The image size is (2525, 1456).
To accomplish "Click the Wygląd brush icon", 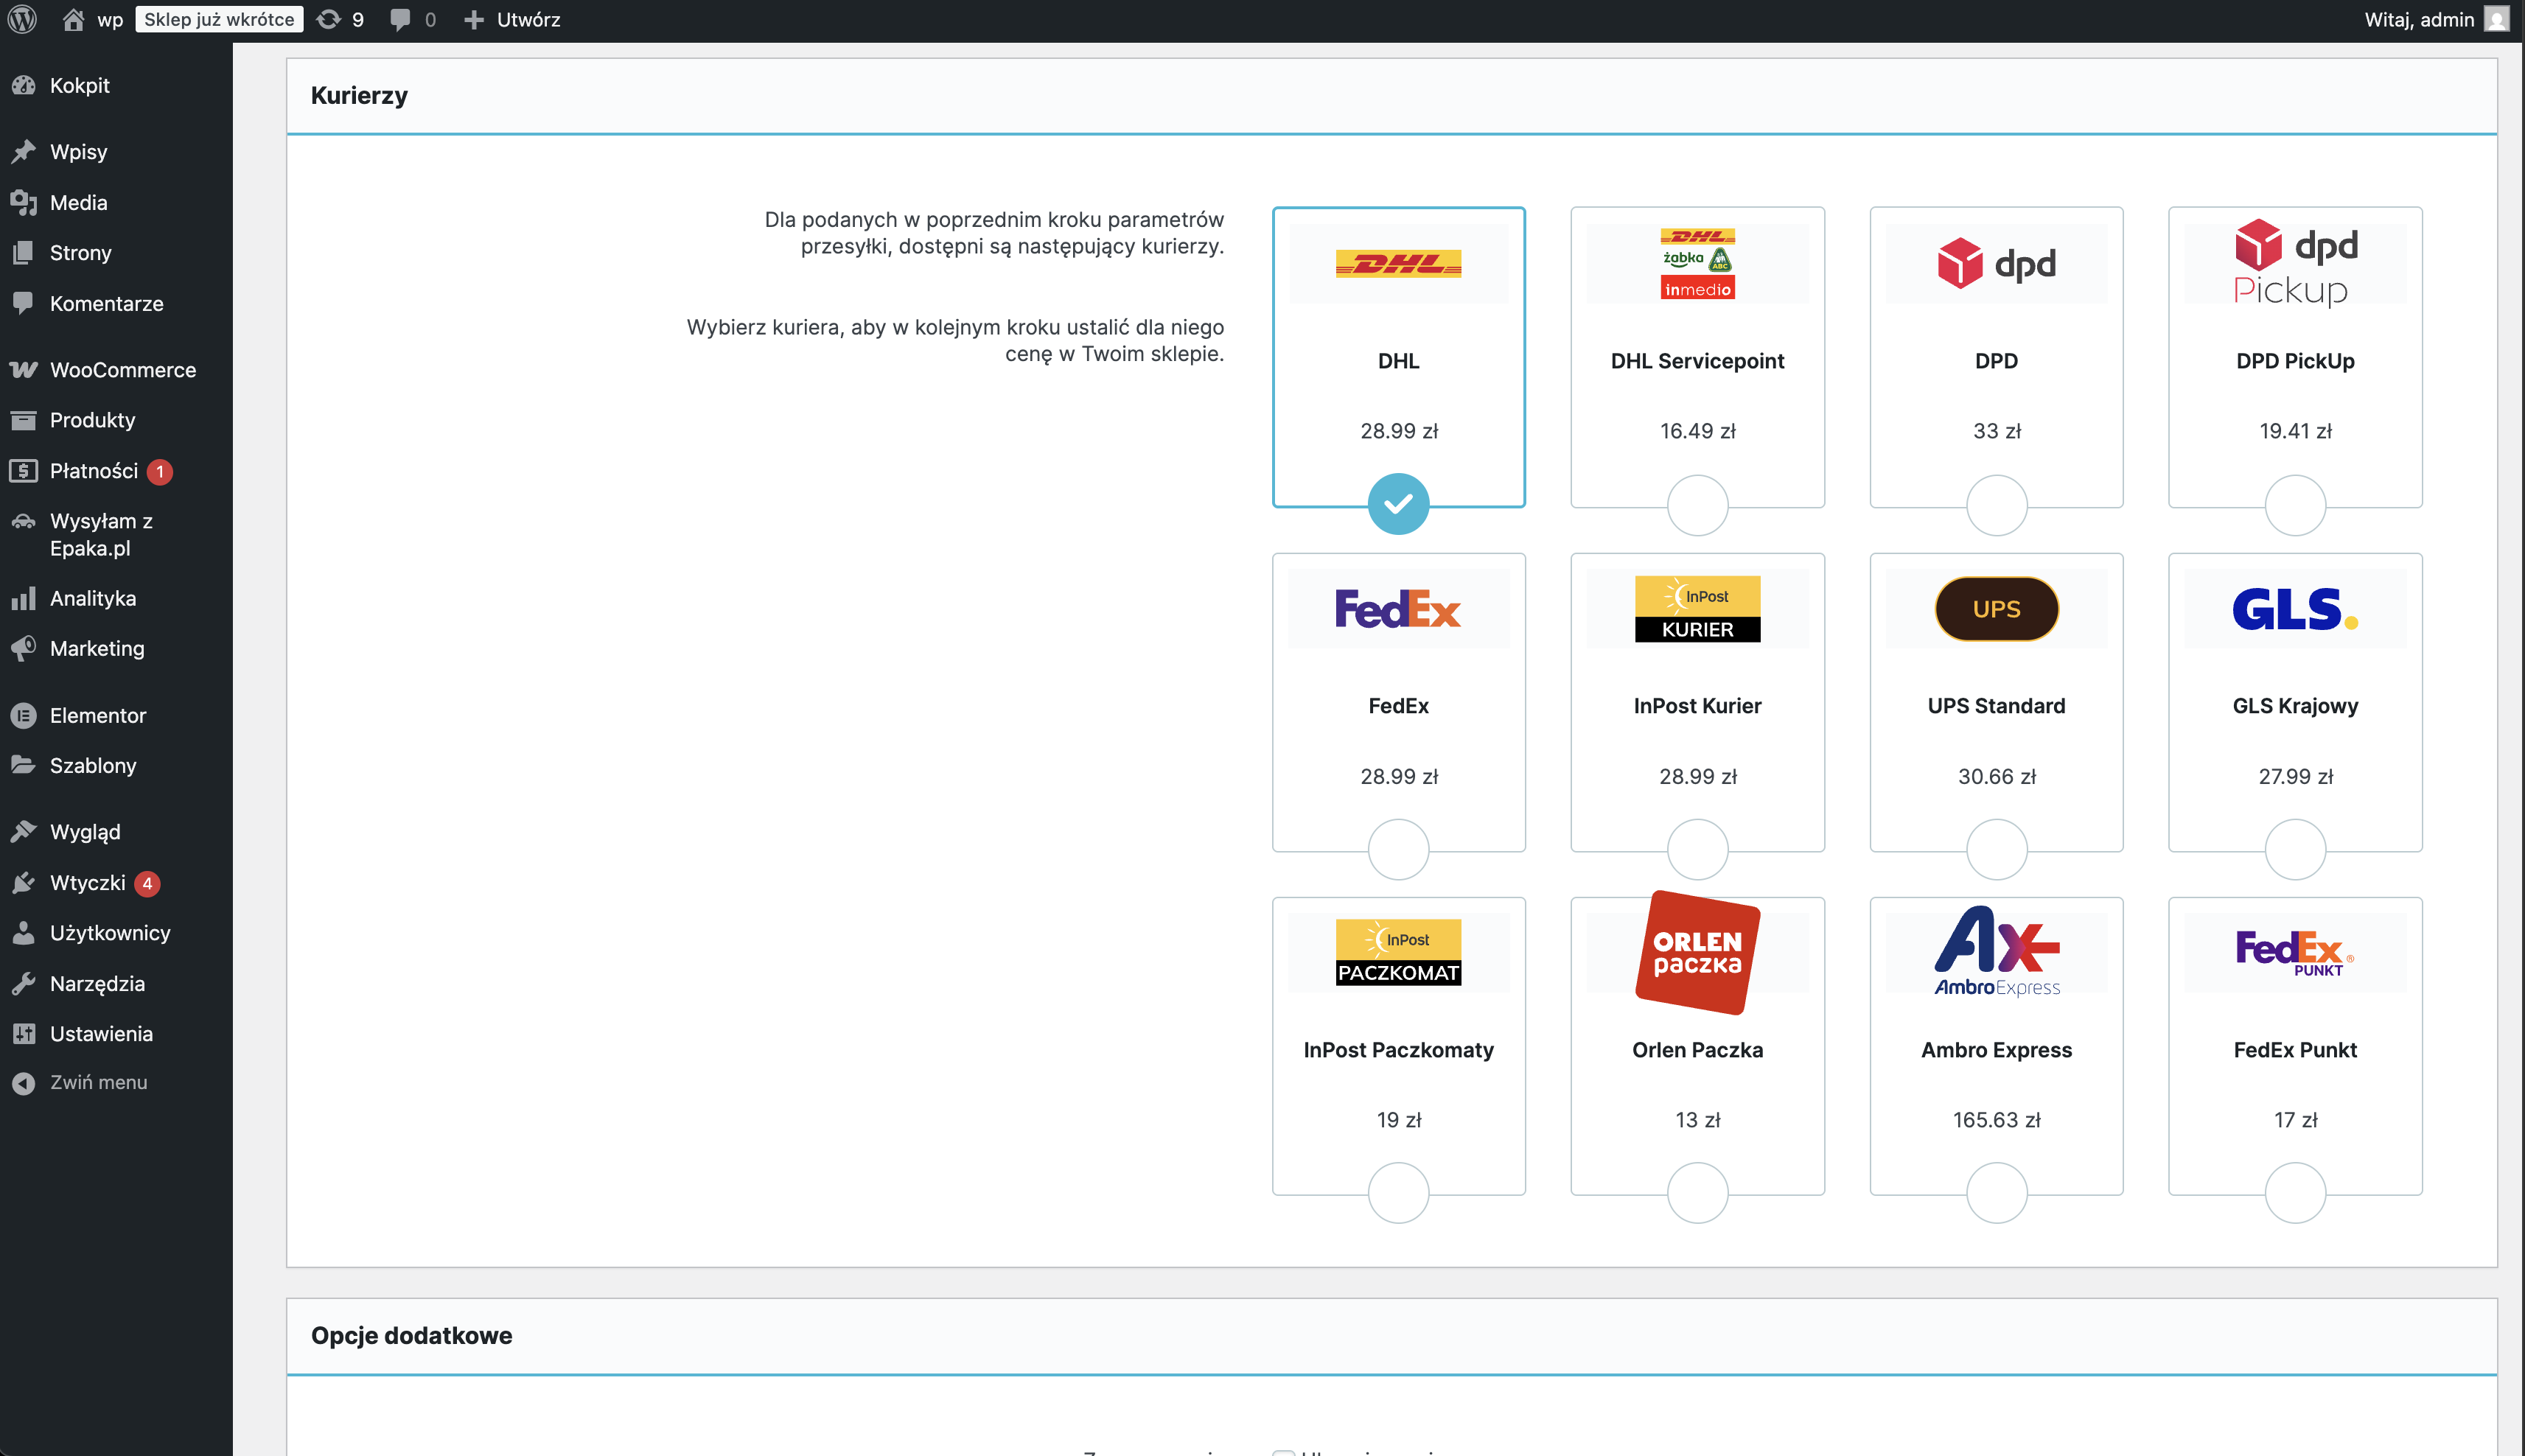I will pos(23,831).
